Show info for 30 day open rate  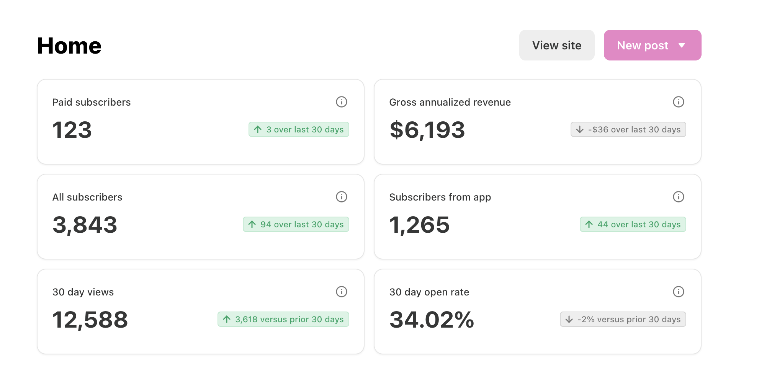678,292
